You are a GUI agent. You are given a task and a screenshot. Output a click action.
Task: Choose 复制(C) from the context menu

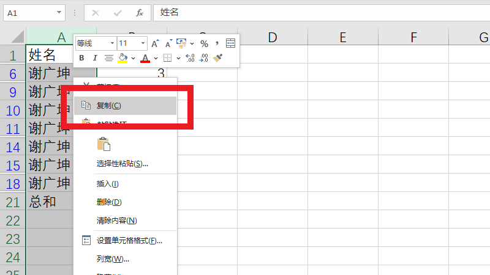pos(109,106)
